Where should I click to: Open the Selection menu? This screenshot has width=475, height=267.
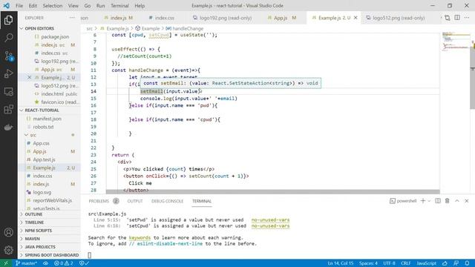pyautogui.click(x=53, y=5)
